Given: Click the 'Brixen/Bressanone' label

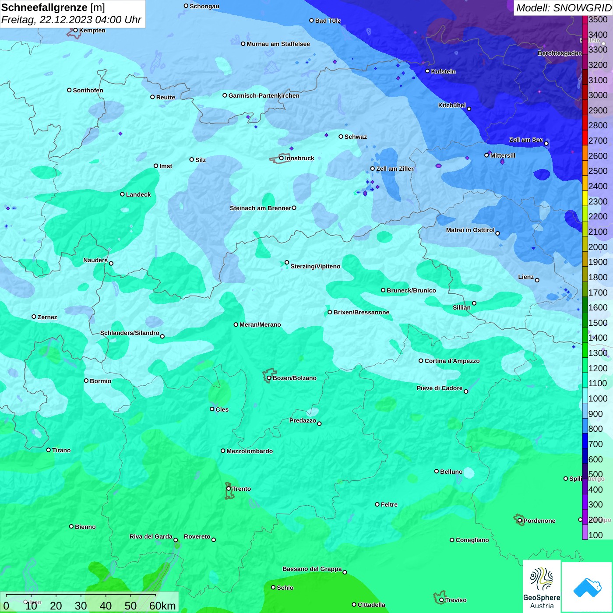Looking at the screenshot, I should pyautogui.click(x=361, y=312).
